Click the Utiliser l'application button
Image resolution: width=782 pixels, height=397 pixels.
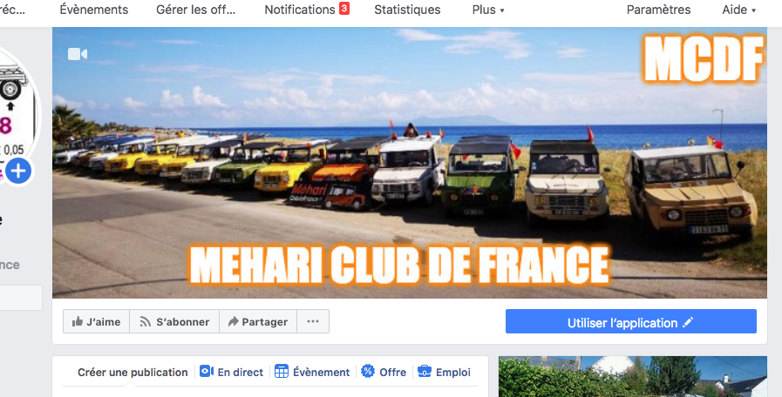click(631, 321)
